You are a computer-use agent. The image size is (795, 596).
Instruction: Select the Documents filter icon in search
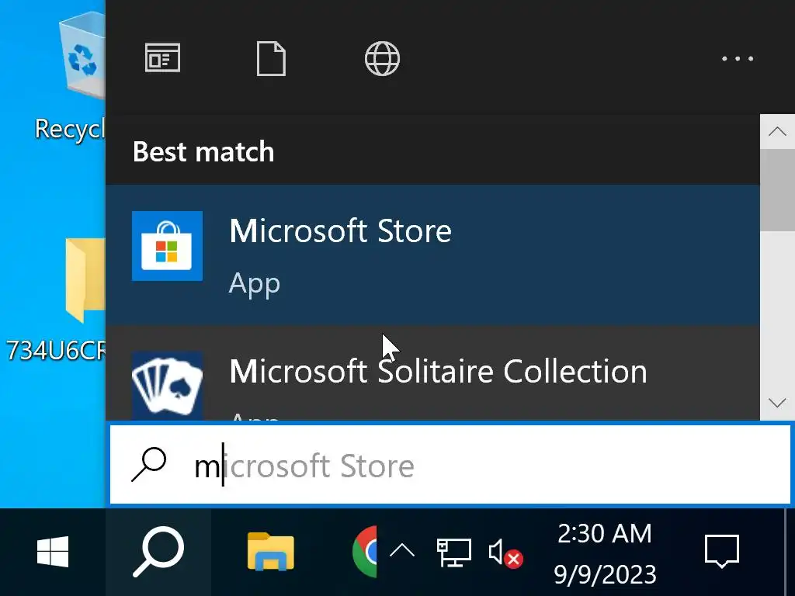click(271, 58)
